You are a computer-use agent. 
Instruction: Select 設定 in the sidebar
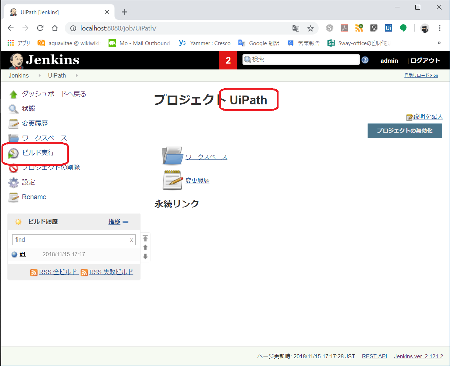click(x=28, y=182)
